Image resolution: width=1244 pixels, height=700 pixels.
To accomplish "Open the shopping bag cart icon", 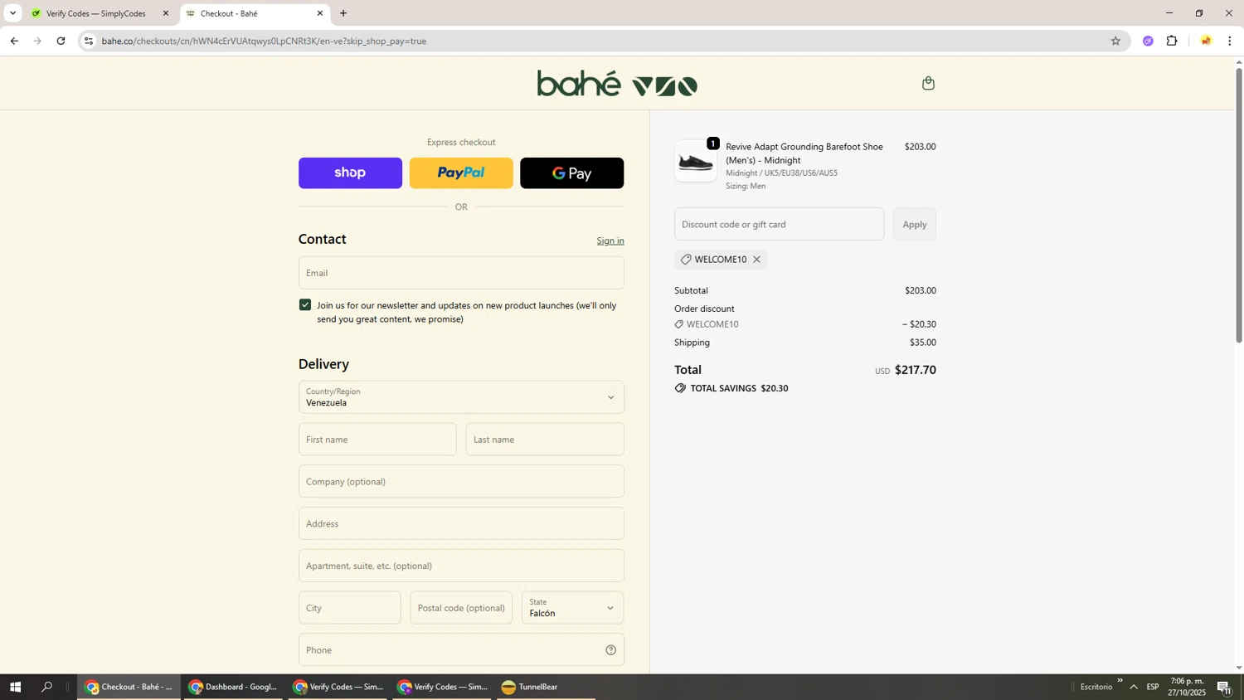I will 928,83.
